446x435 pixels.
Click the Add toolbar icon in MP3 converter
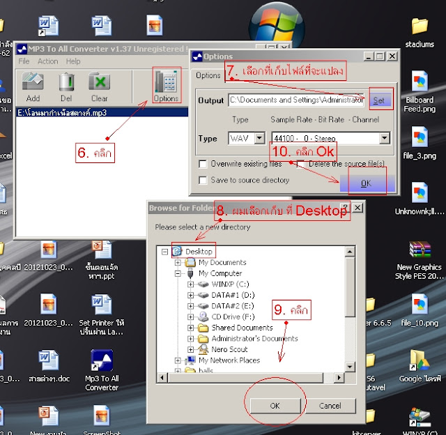pos(33,86)
